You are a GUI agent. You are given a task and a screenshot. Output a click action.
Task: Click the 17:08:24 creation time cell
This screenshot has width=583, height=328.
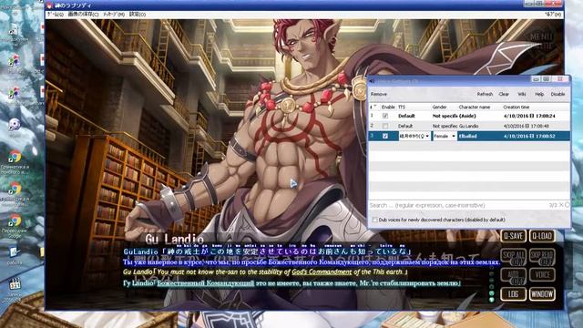click(529, 116)
